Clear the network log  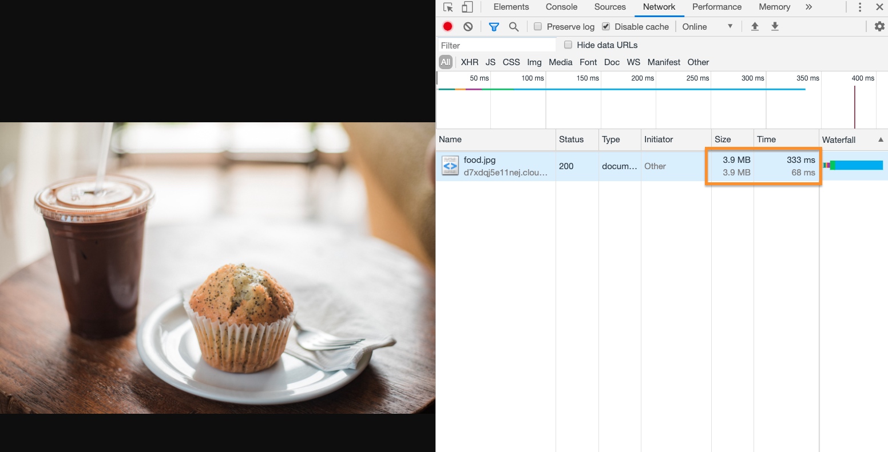(468, 26)
